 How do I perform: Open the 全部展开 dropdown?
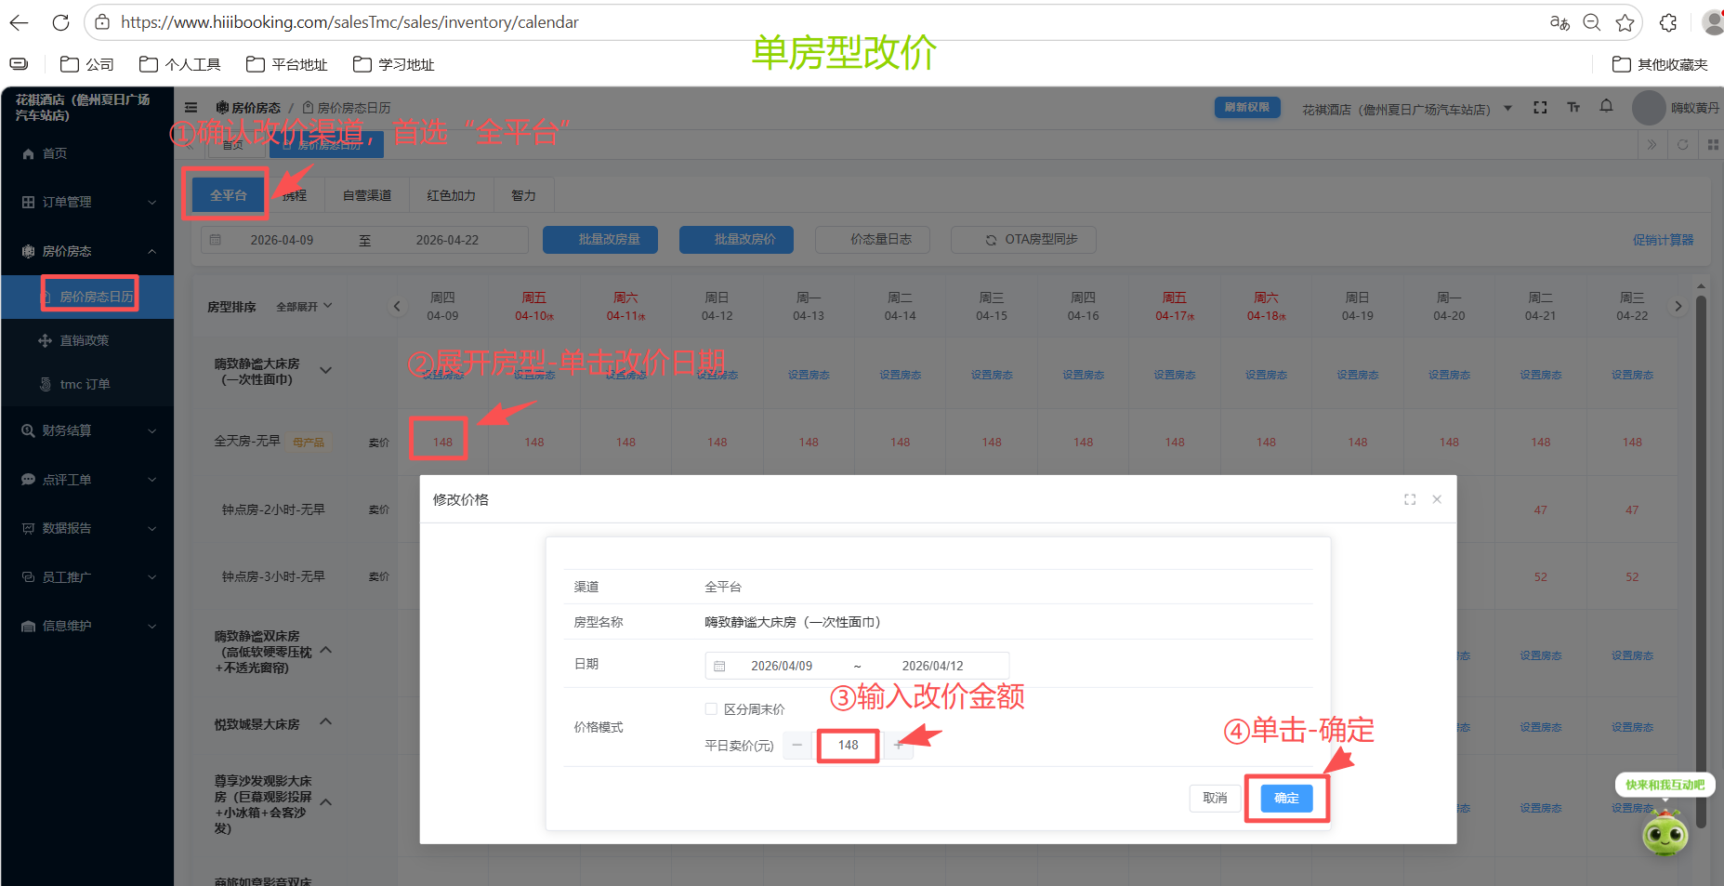point(304,306)
